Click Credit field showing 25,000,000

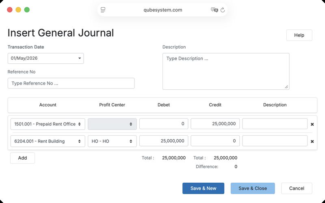coord(215,124)
